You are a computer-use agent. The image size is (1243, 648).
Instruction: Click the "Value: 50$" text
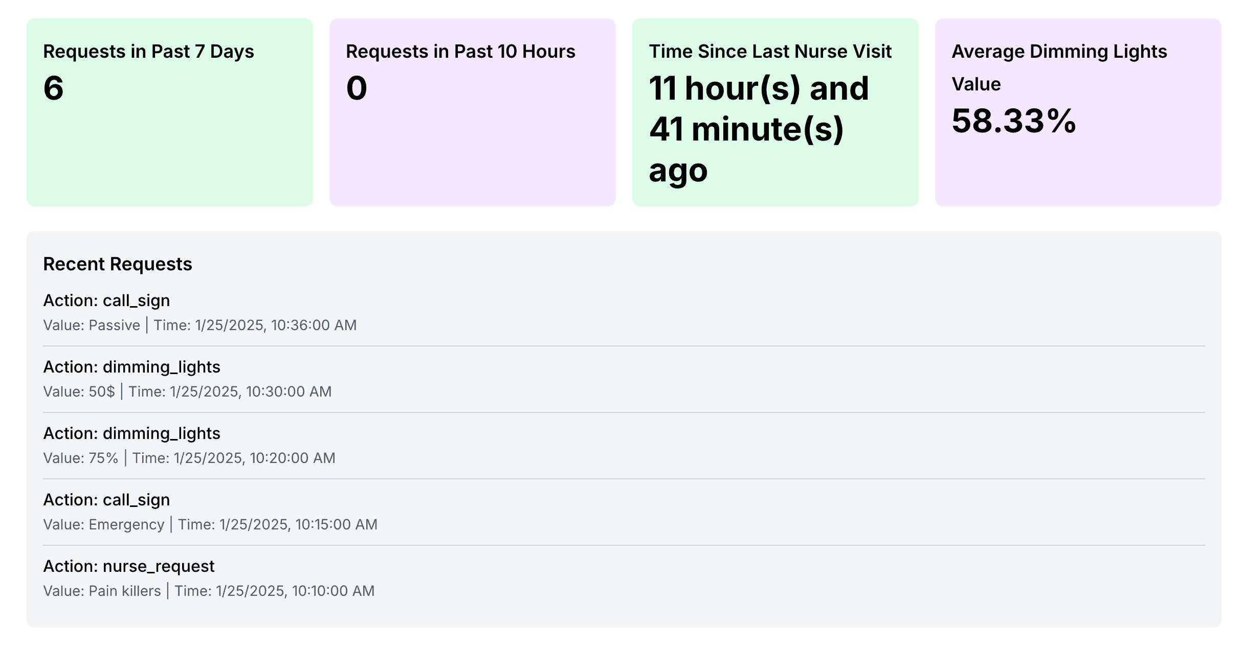click(79, 391)
